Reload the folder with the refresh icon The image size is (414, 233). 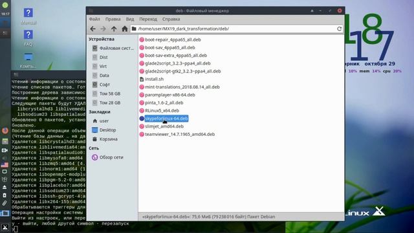(x=339, y=28)
